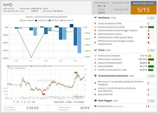Click the IonQ company title
The width and height of the screenshot is (158, 113).
tap(8, 4)
